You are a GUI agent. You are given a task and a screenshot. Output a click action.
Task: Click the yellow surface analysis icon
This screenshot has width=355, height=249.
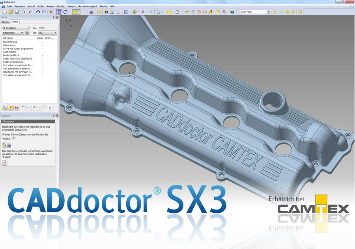[x=218, y=12]
